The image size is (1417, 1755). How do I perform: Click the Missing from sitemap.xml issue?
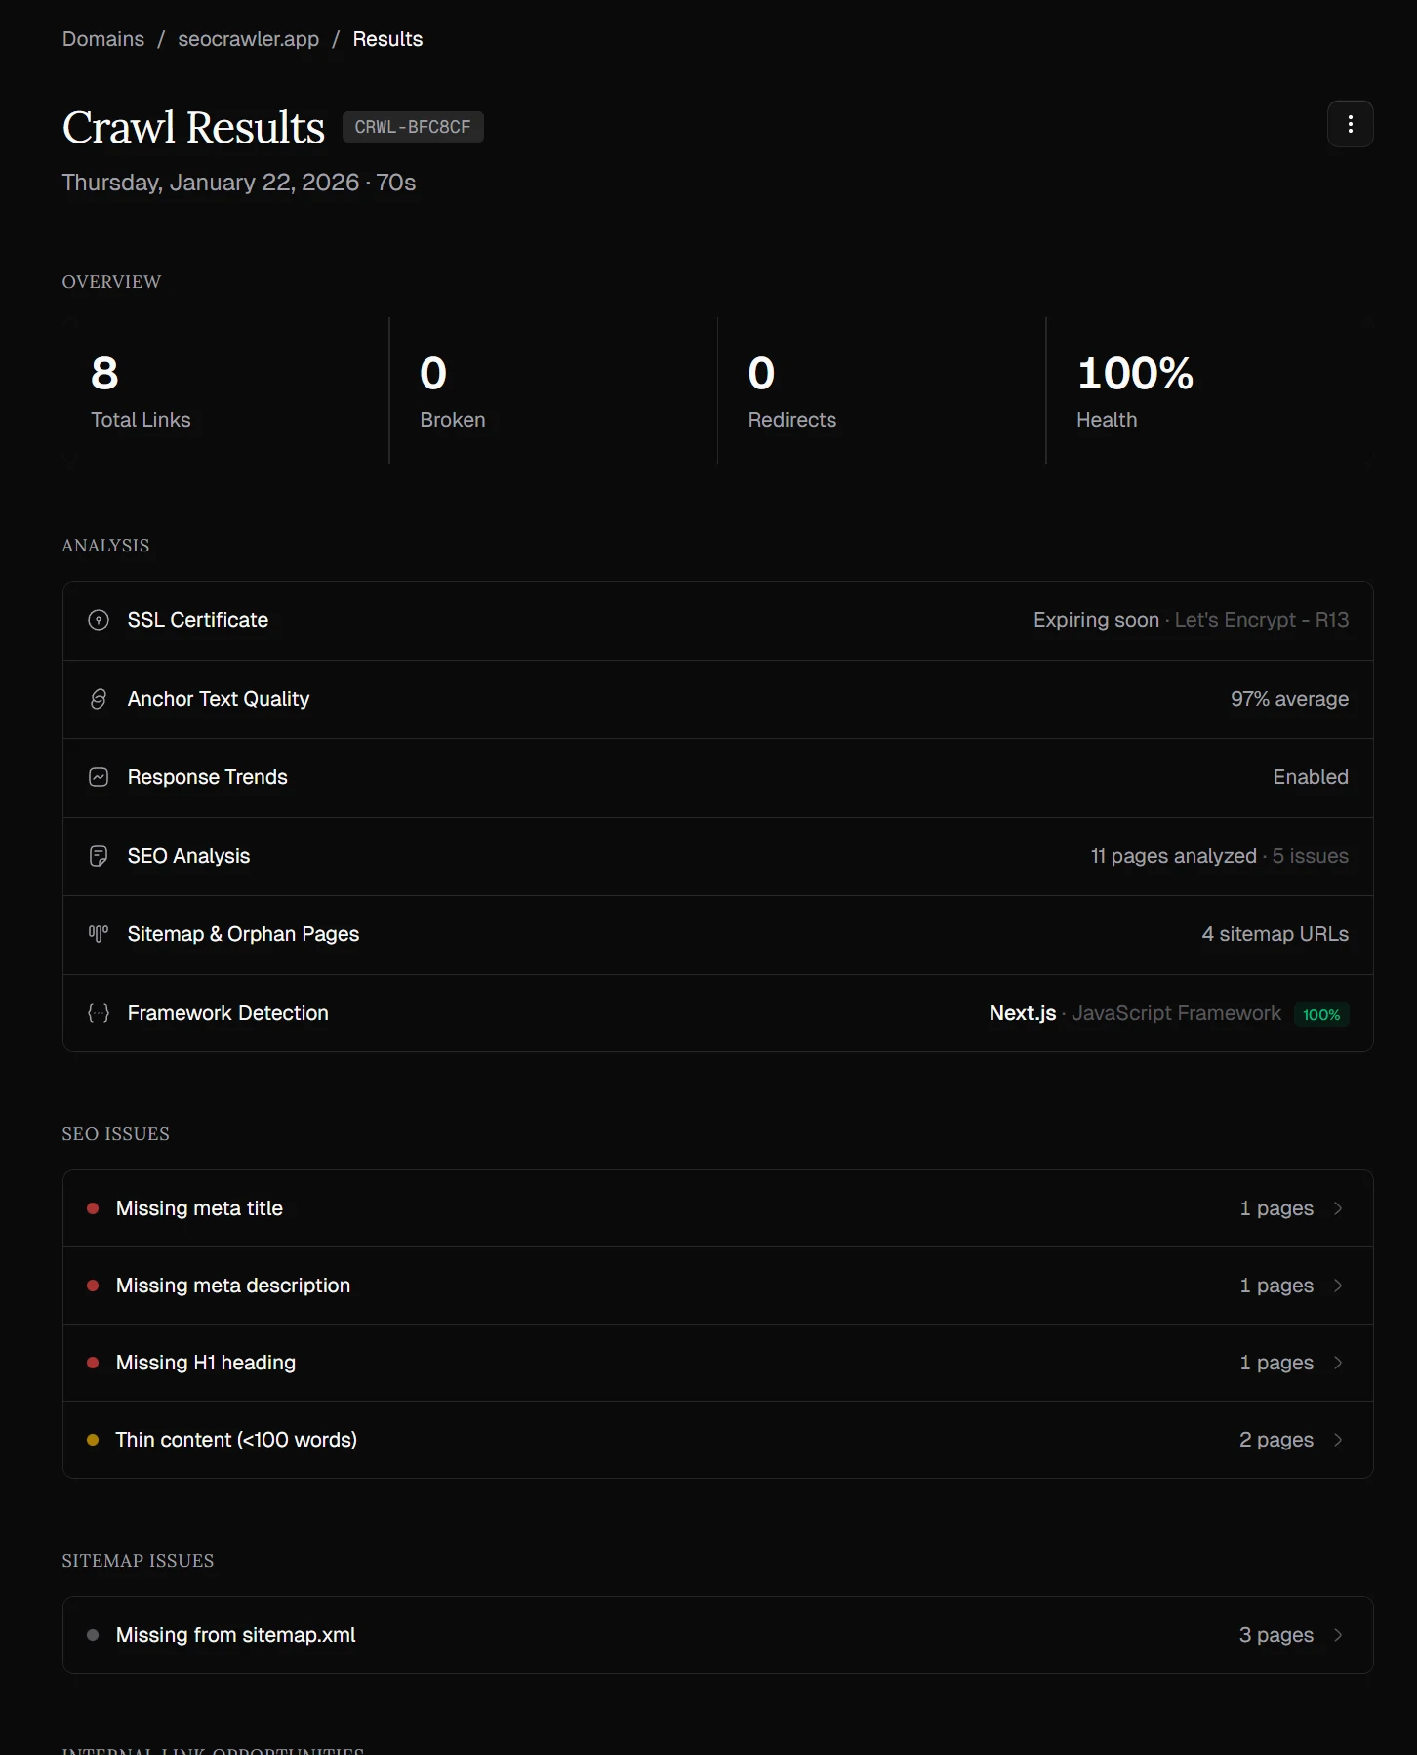point(718,1635)
